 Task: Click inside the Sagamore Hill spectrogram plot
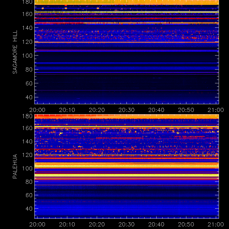127,52
